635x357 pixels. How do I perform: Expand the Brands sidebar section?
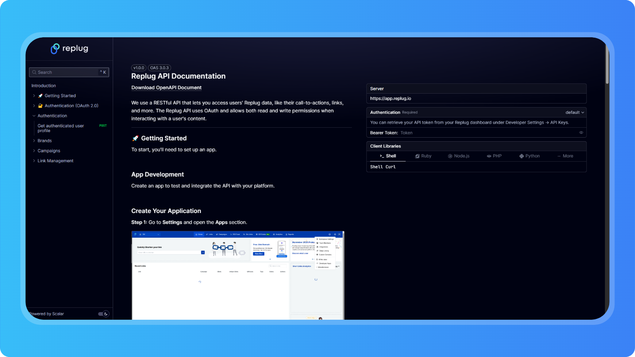click(34, 141)
